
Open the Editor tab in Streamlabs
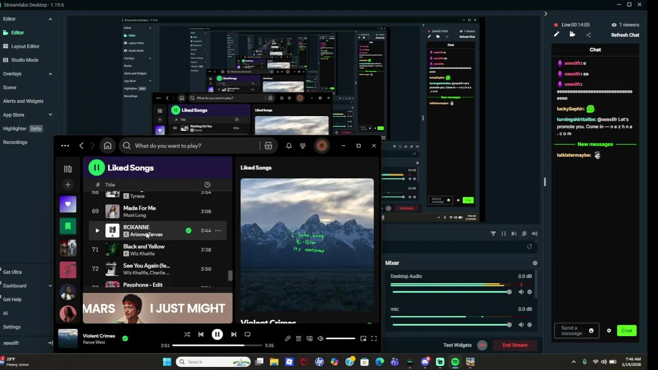point(17,33)
